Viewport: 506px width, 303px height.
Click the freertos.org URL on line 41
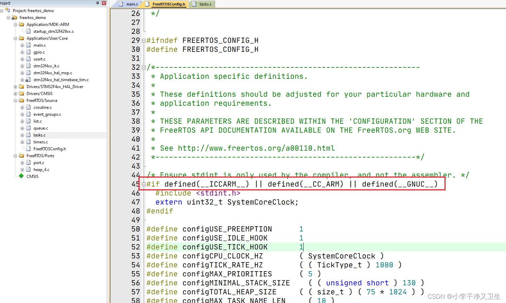256,148
